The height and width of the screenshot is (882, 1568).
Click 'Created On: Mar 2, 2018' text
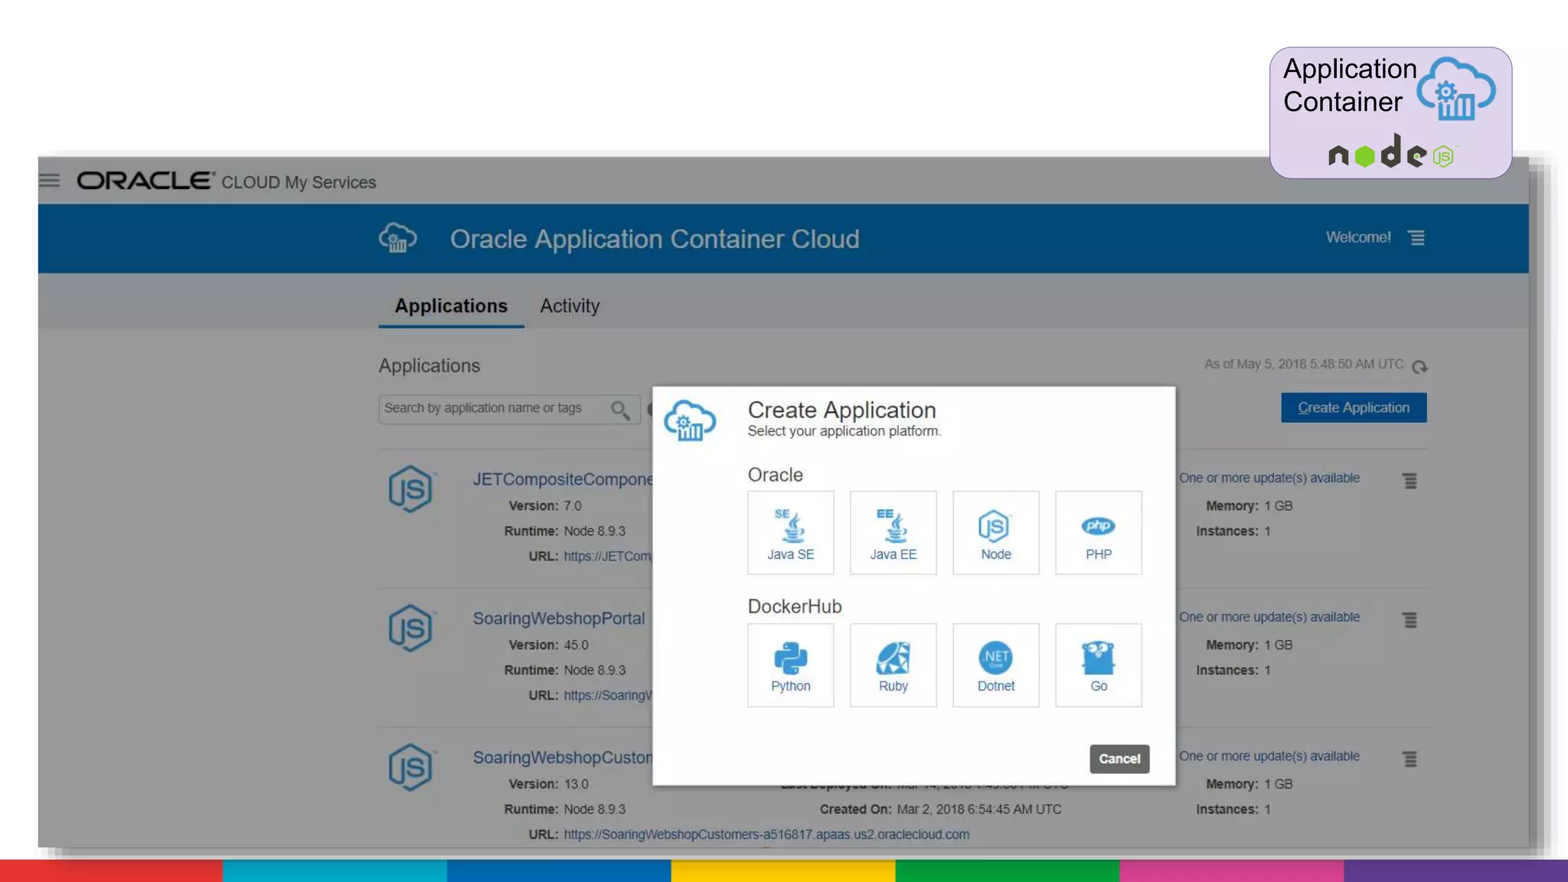941,810
